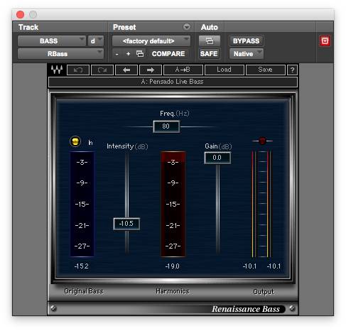The width and height of the screenshot is (346, 331).
Task: Click the red target plug-in button
Action: click(x=325, y=41)
